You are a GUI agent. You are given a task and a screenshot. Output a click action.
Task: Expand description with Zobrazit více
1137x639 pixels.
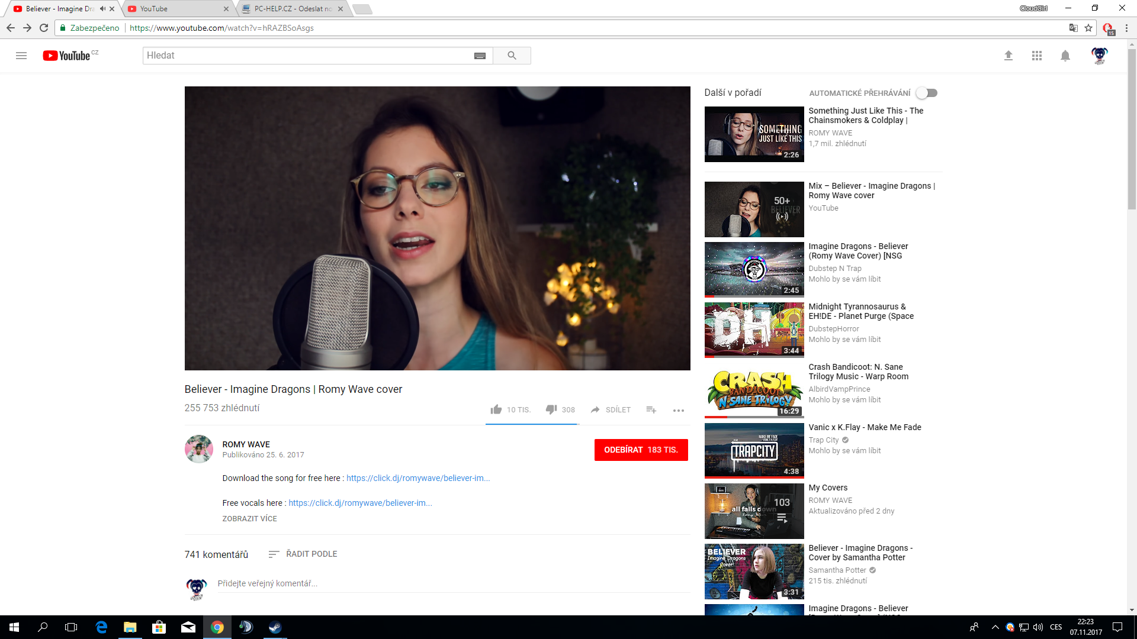(x=249, y=518)
